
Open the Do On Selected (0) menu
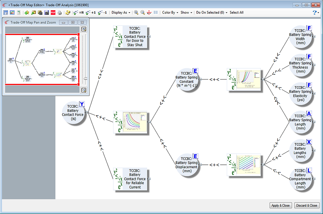point(212,13)
